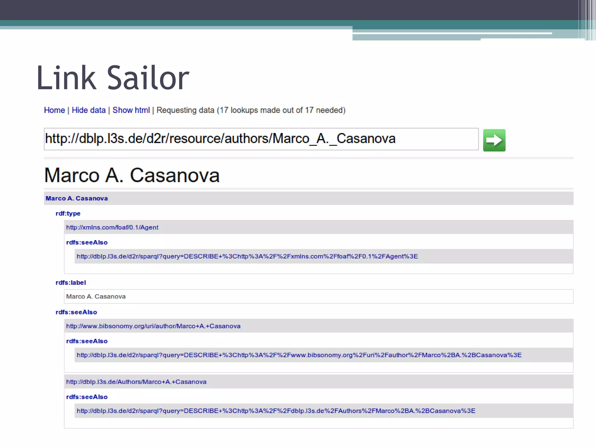Open the DESCRIBE query link for foaf Agent

(247, 256)
